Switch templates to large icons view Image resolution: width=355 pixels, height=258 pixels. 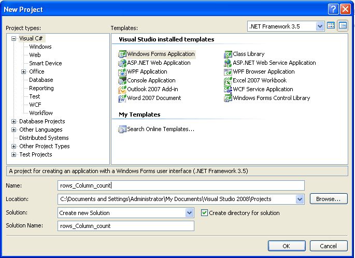pos(331,25)
